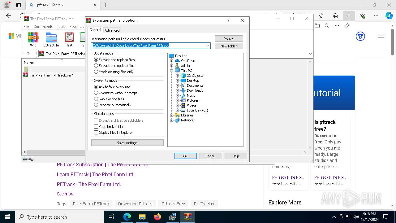Enable Keep broken files checkbox

click(x=96, y=127)
